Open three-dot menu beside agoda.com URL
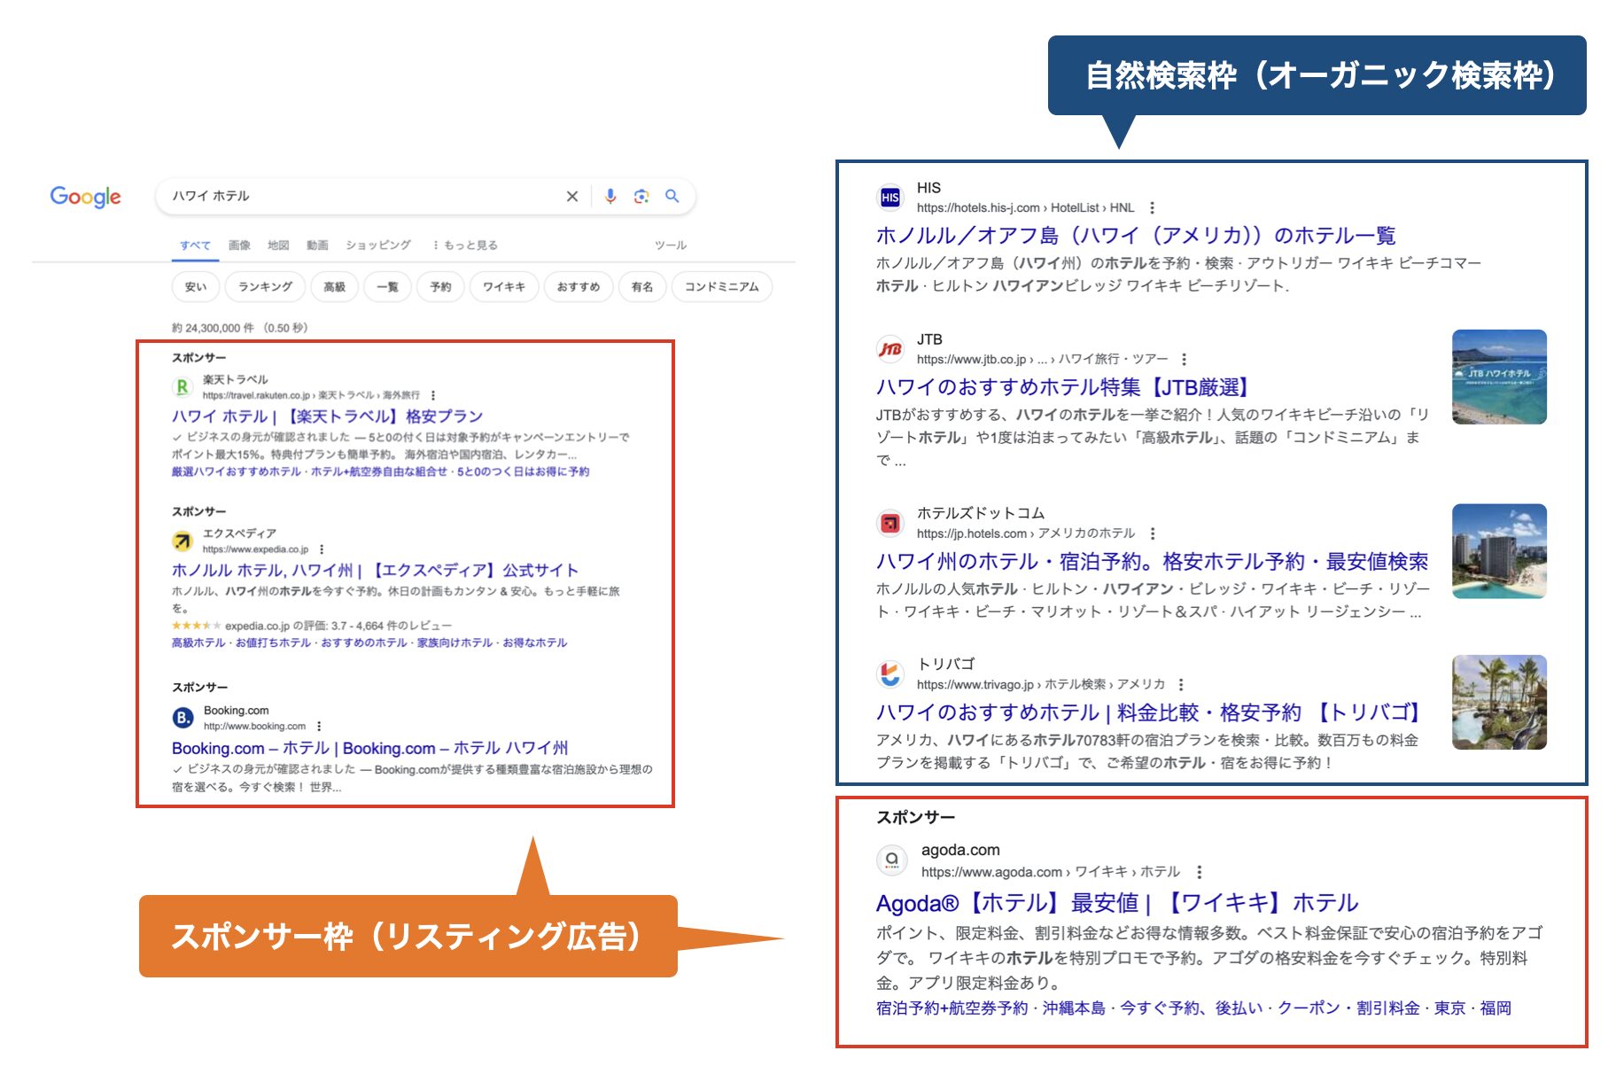The width and height of the screenshot is (1616, 1074). [1199, 871]
